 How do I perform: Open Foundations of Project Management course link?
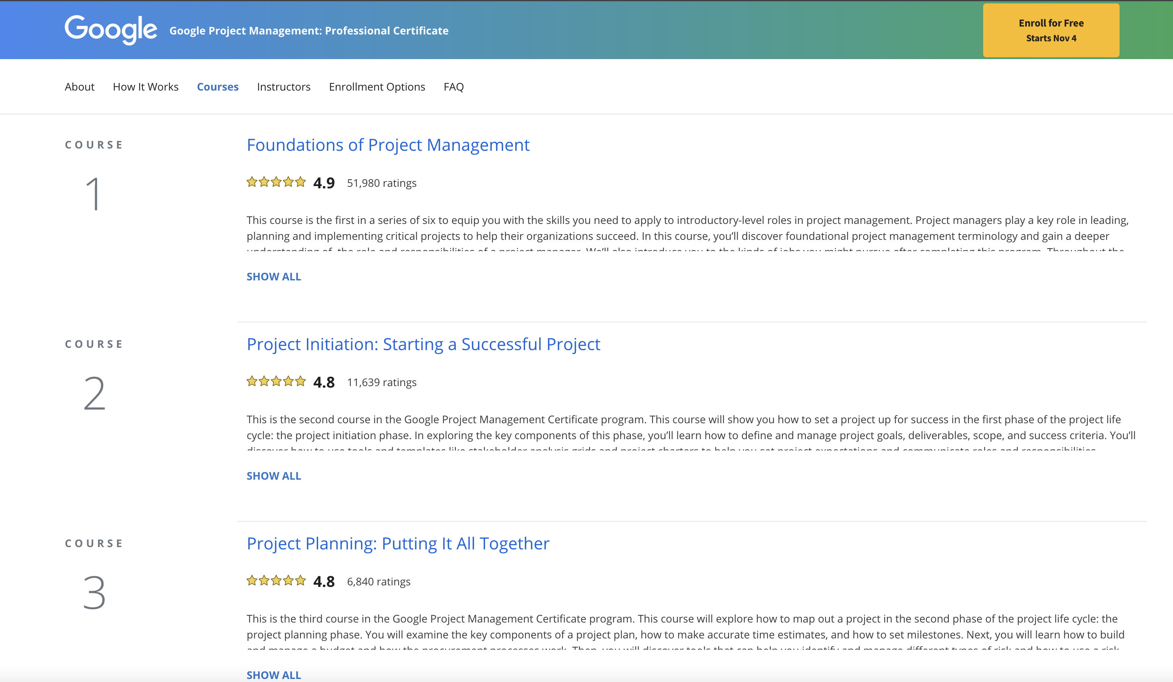(x=388, y=145)
